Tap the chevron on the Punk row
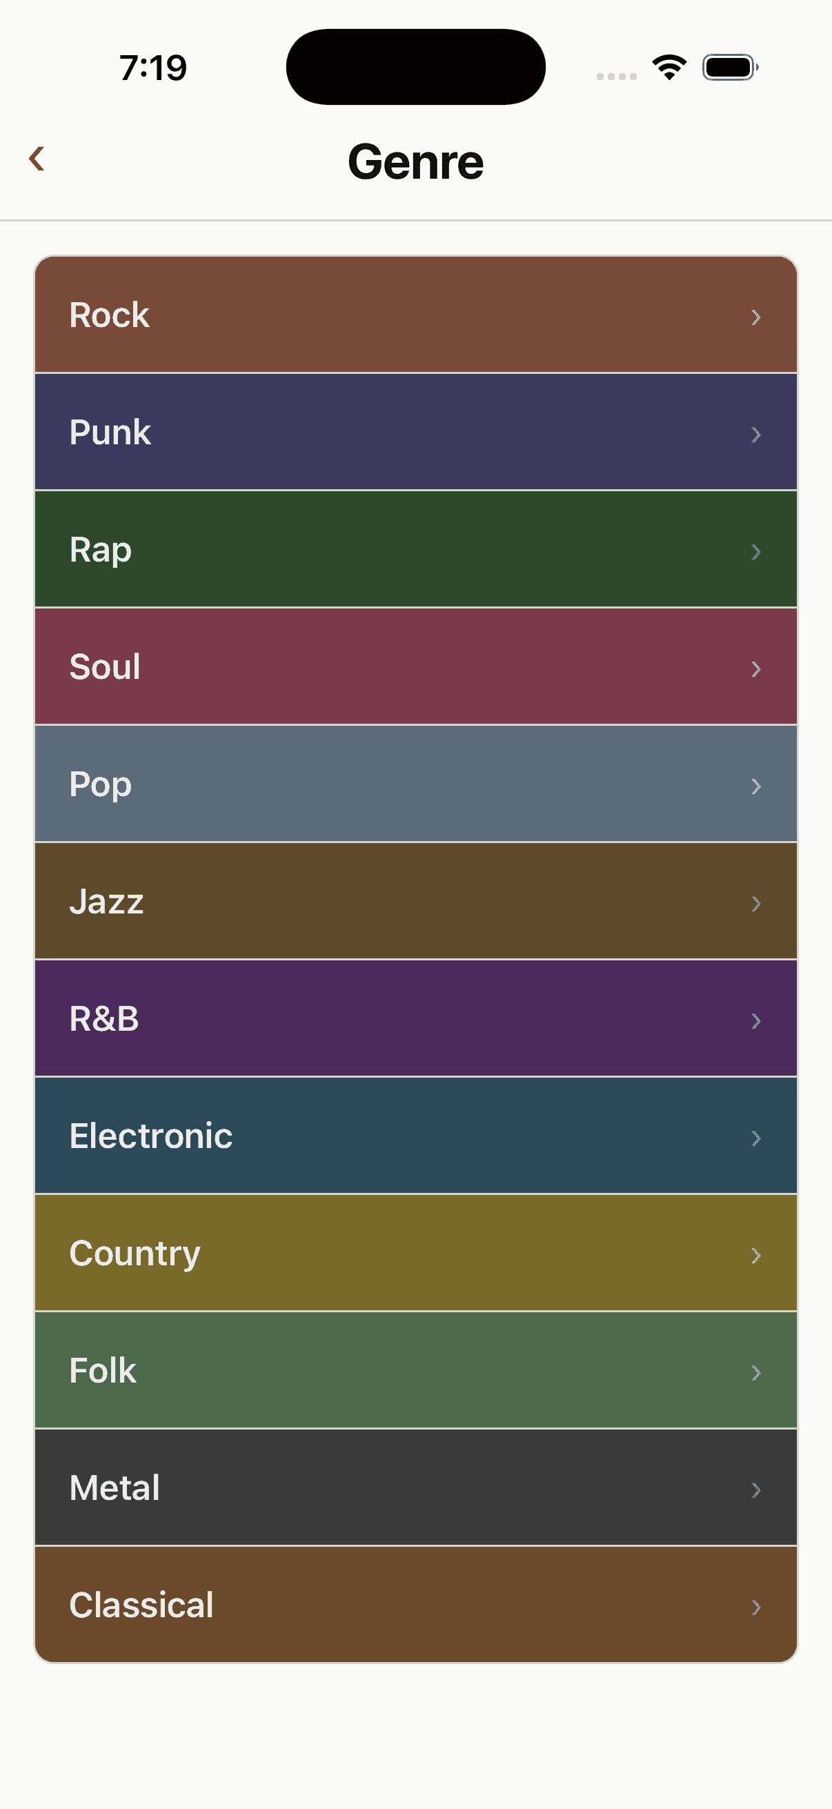832x1809 pixels. pos(756,434)
